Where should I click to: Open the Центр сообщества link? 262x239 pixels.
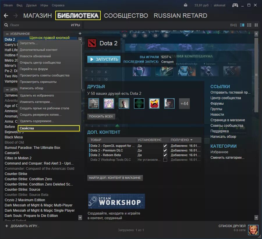pyautogui.click(x=226, y=98)
